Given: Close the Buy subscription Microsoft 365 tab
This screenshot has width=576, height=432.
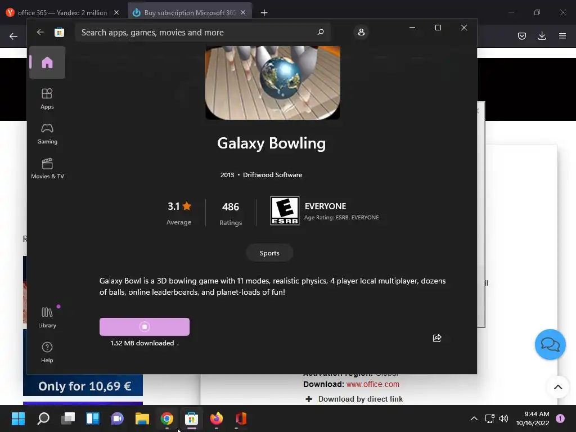Looking at the screenshot, I should click(243, 12).
